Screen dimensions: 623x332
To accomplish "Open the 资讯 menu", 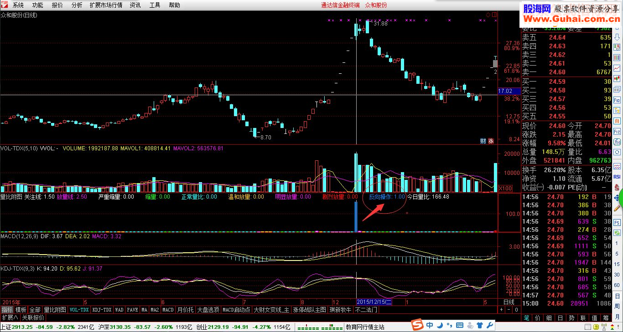I will (x=135, y=5).
